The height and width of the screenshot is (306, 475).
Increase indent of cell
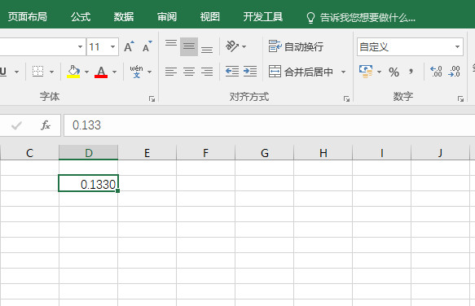coord(250,72)
